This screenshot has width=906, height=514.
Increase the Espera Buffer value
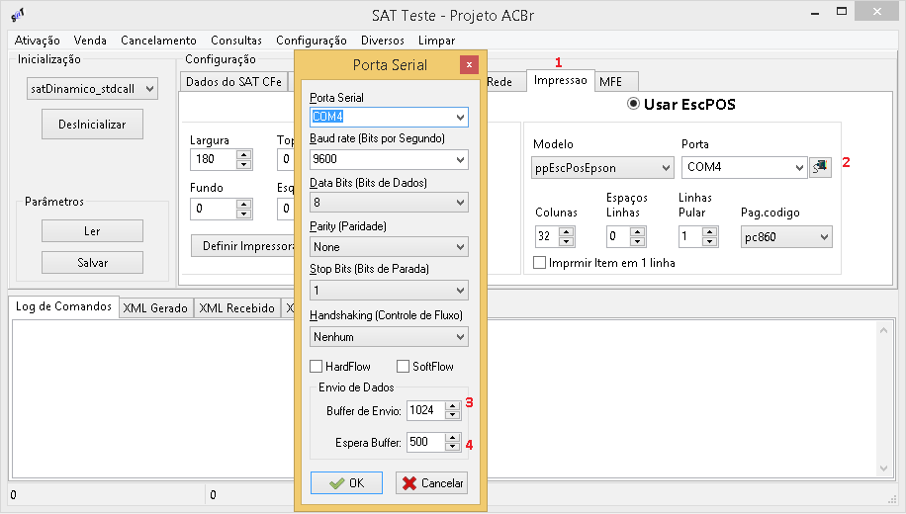(453, 438)
